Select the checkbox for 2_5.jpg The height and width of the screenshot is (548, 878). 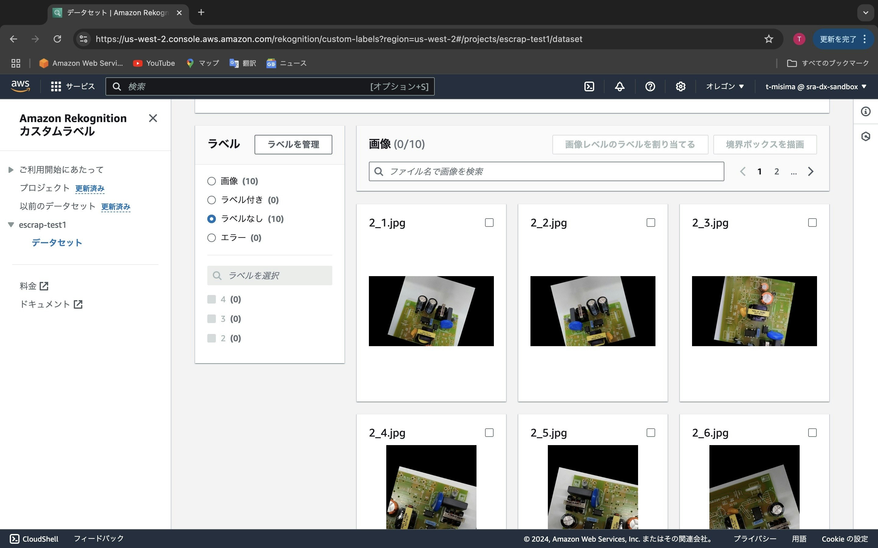pyautogui.click(x=651, y=433)
